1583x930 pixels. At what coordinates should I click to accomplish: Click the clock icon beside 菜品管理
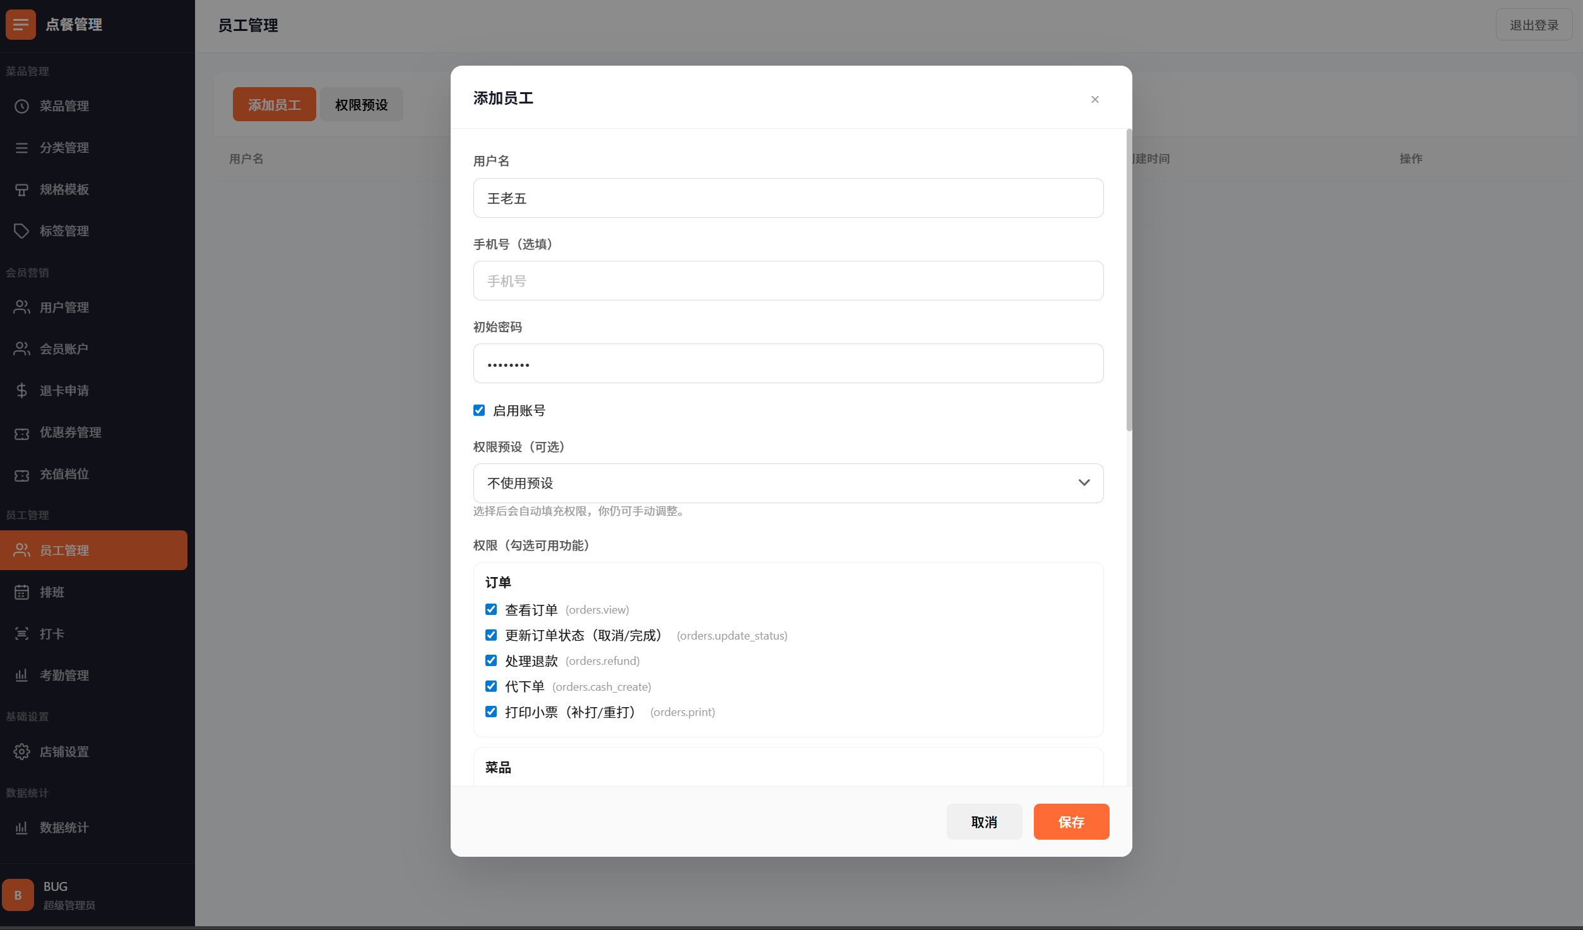21,106
